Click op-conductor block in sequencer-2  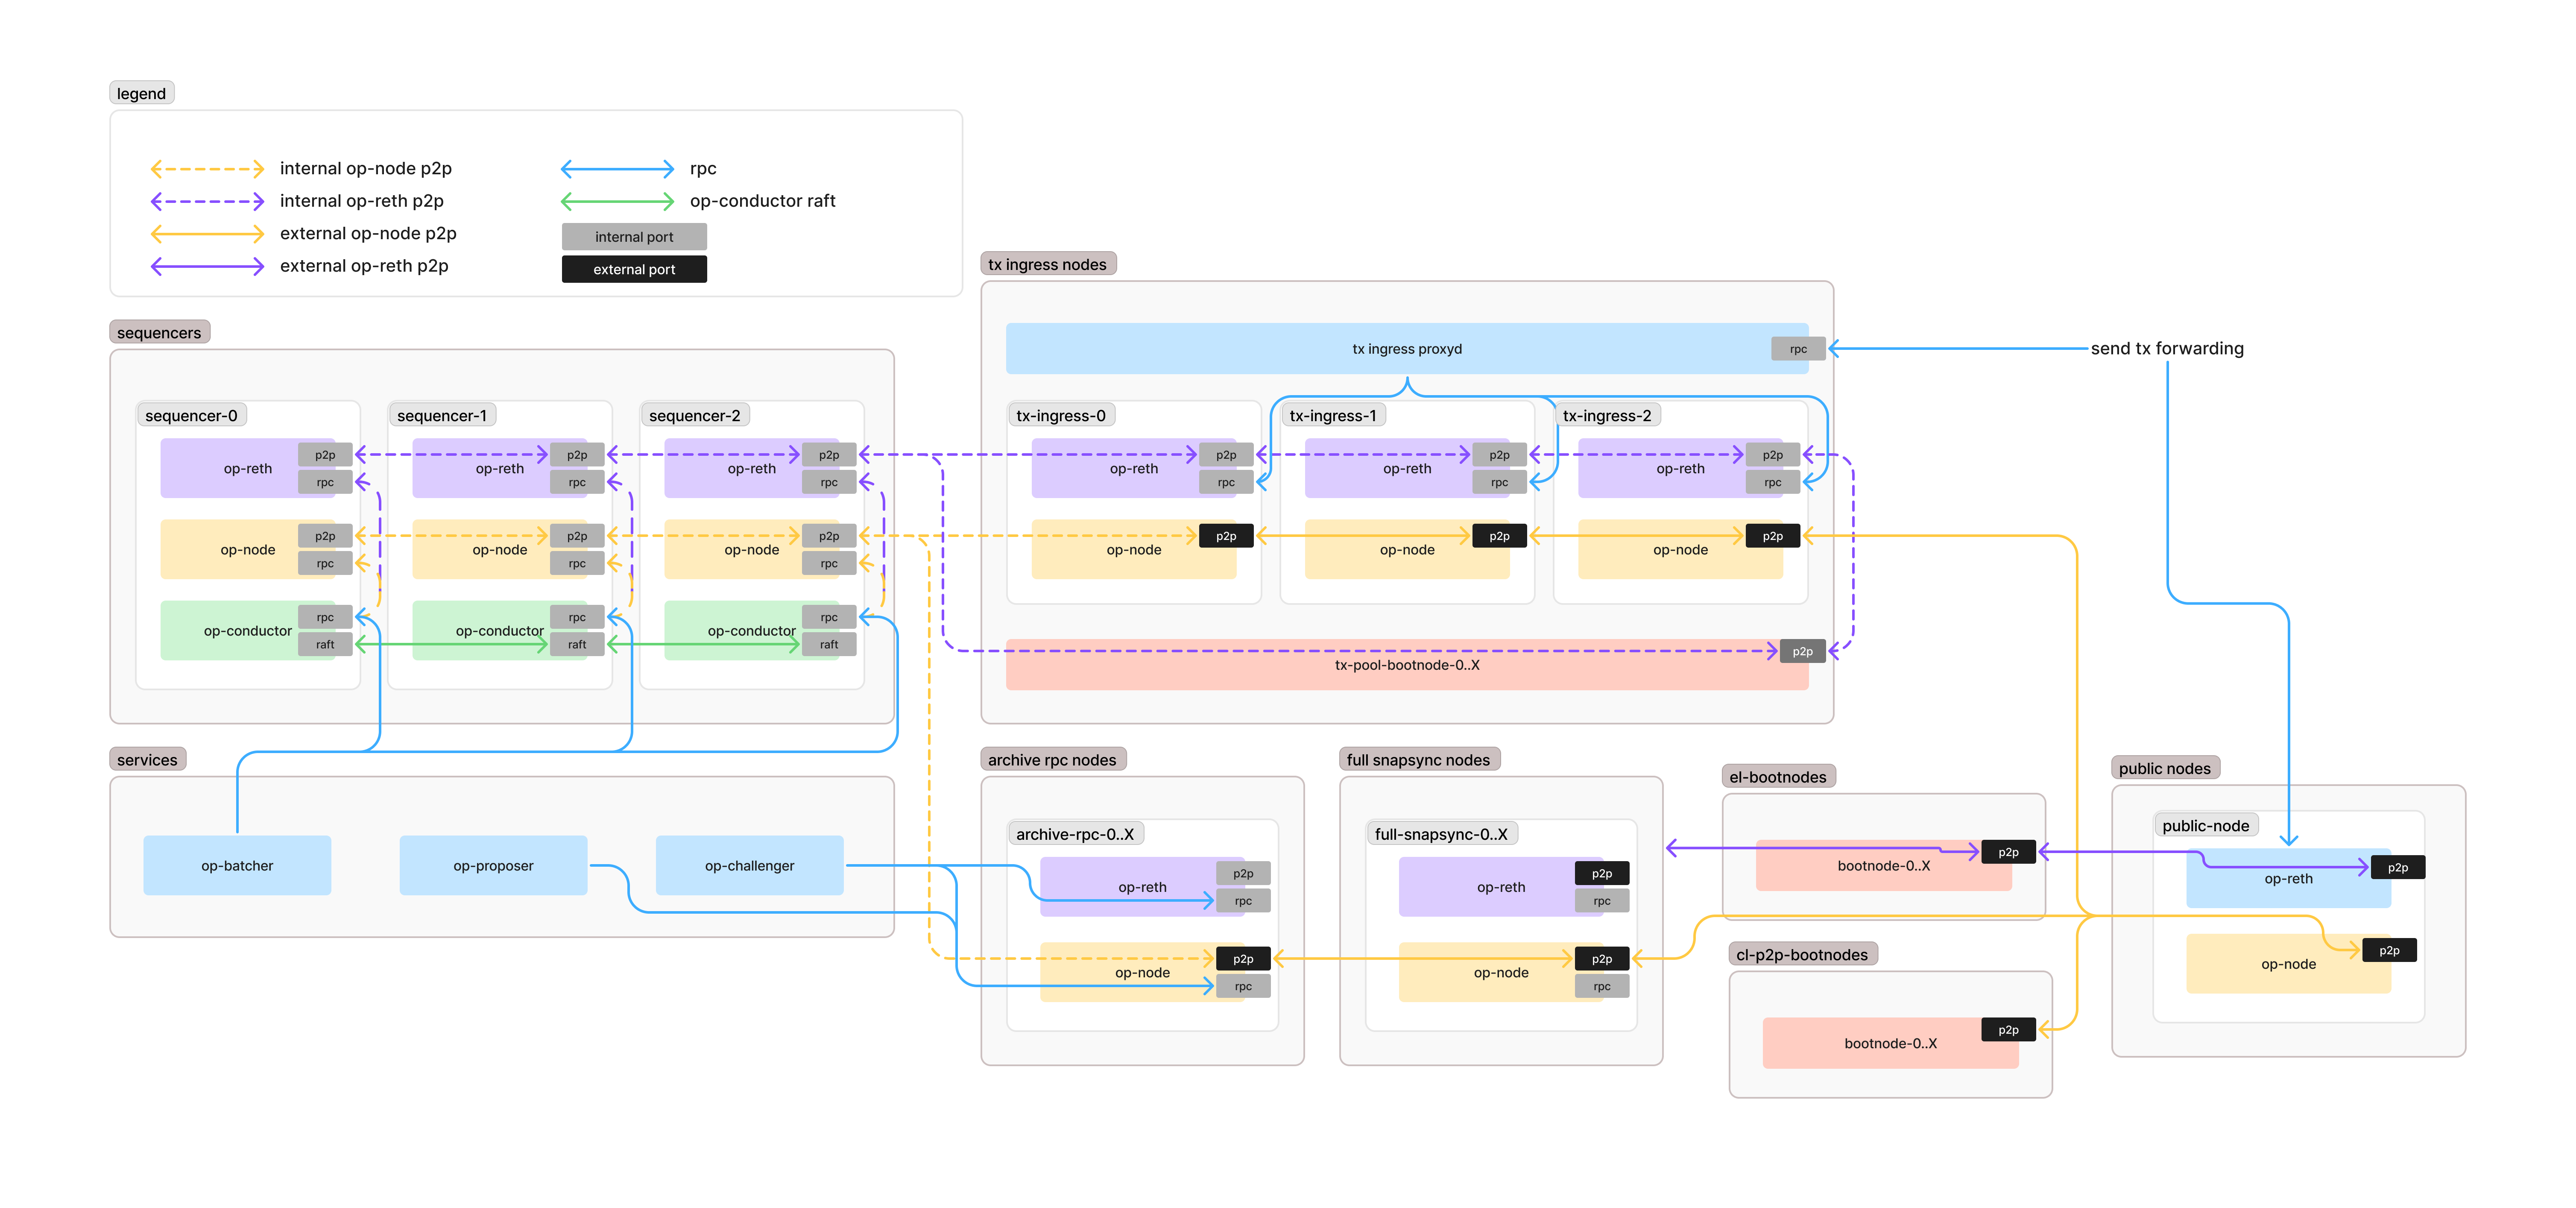pos(752,630)
